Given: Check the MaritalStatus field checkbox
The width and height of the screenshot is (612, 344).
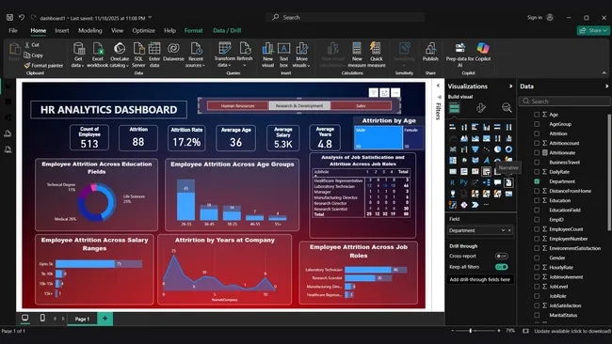Looking at the screenshot, I should pyautogui.click(x=537, y=315).
